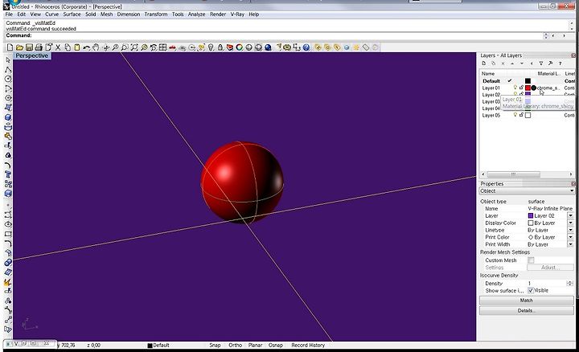Viewport: 579px width, 352px height.
Task: Click the padlock toolbar icon
Action: [220, 47]
